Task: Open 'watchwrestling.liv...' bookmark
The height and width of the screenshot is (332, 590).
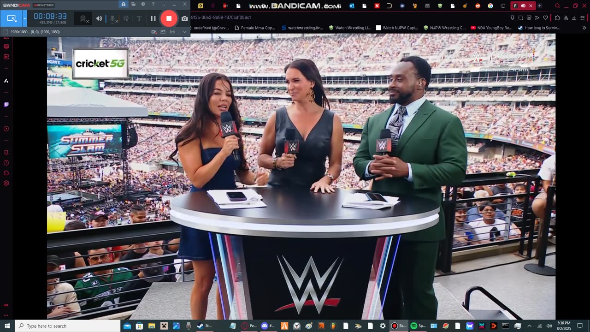Action: (302, 28)
